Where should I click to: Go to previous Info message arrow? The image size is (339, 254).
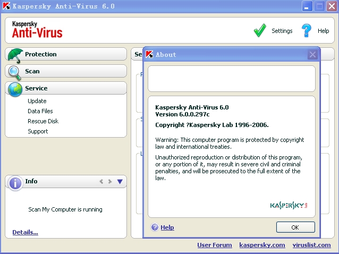click(x=101, y=181)
